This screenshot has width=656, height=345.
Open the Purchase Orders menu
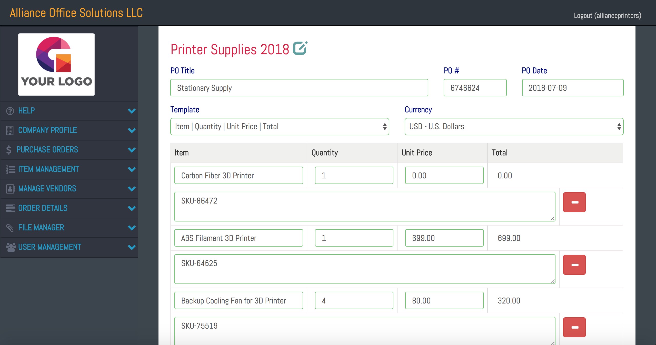pos(47,150)
